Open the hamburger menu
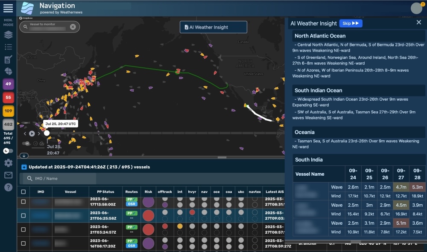Viewport: 427px width, 252px height. pos(8,8)
